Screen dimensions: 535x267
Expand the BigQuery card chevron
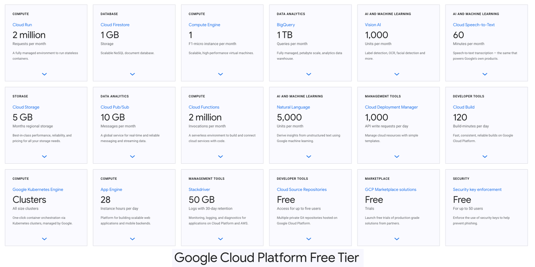coord(309,74)
